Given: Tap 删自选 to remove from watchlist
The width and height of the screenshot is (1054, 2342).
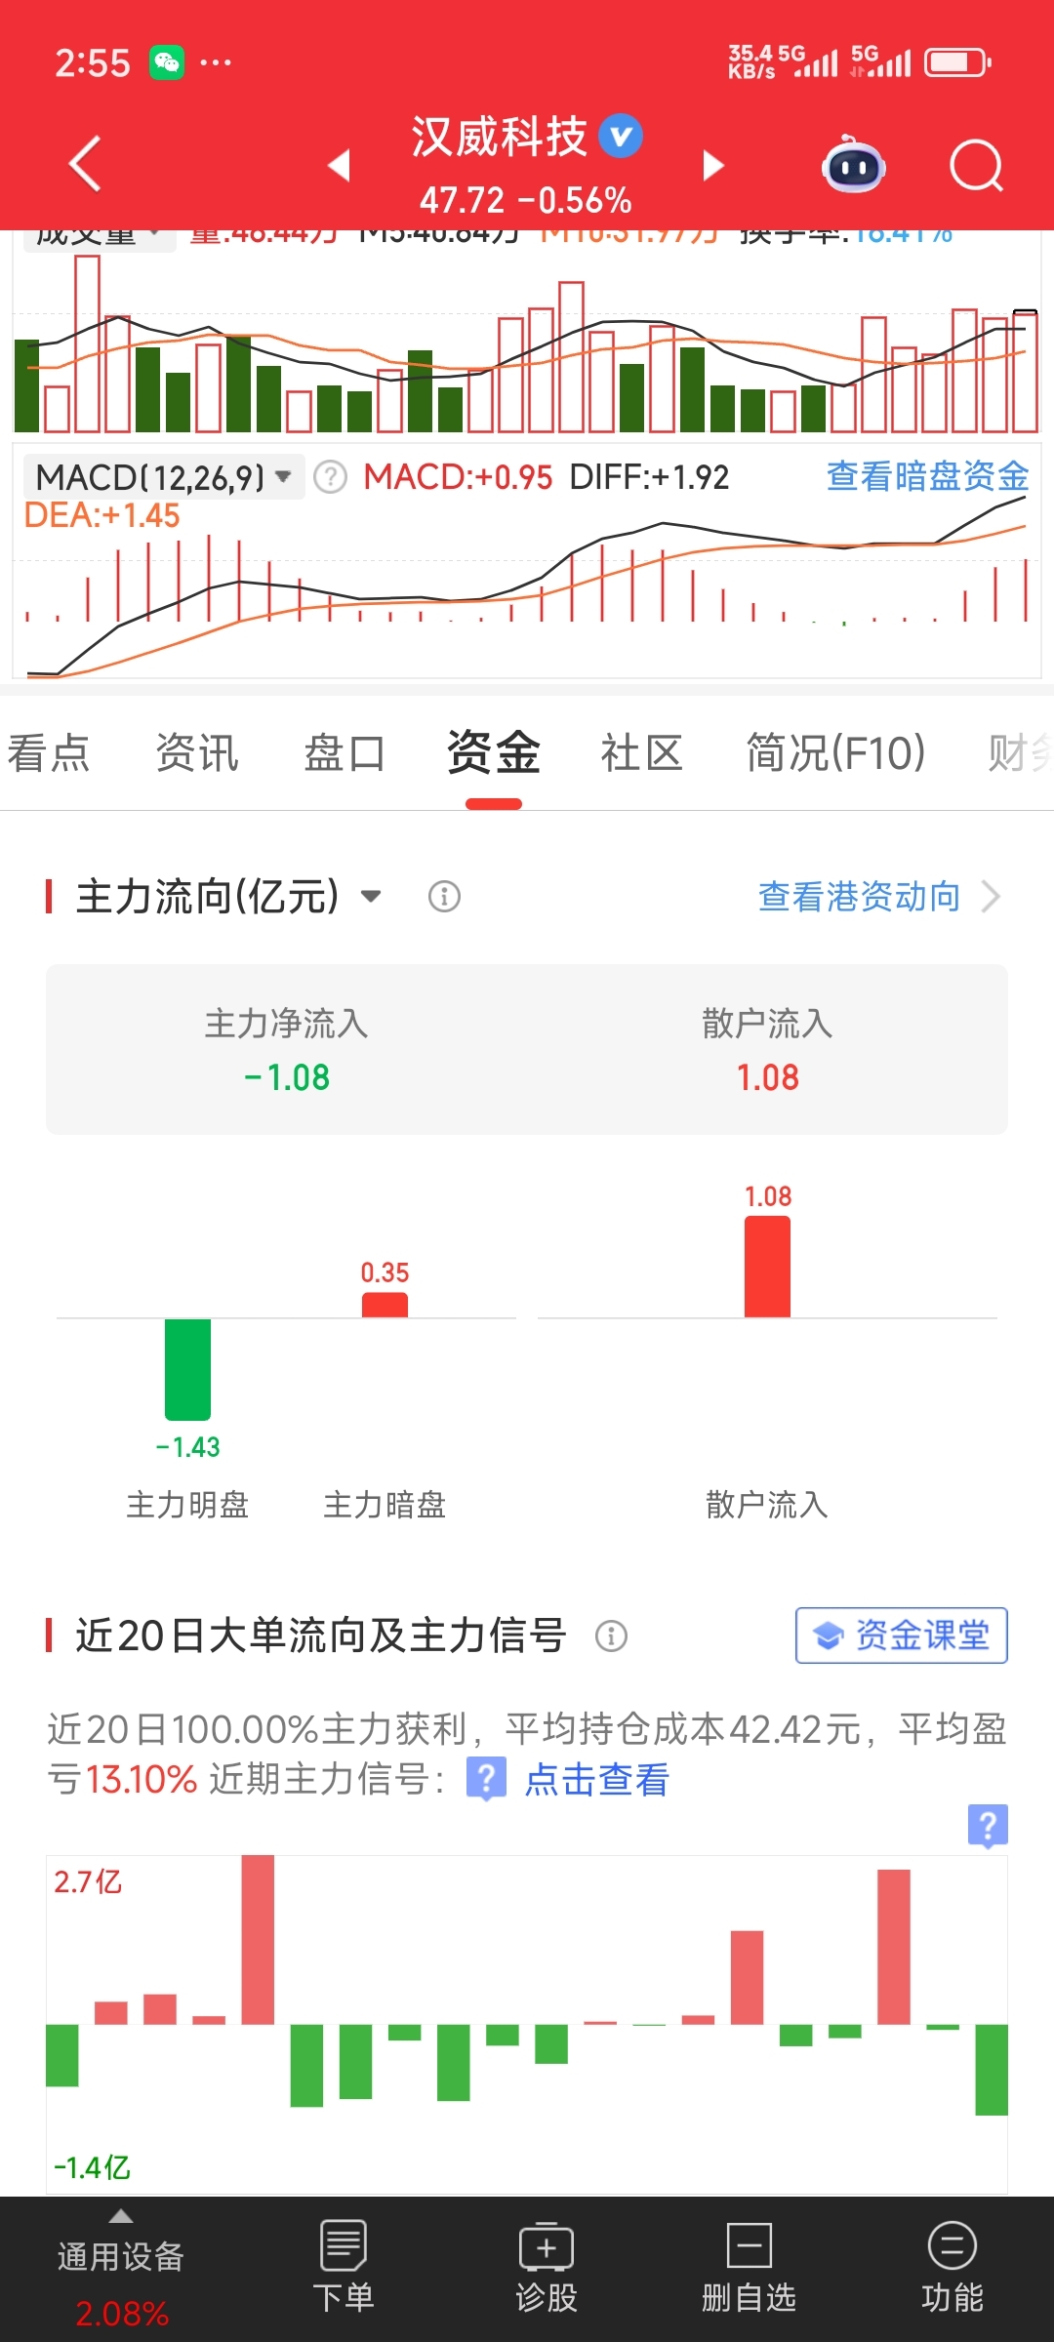Looking at the screenshot, I should (x=749, y=2268).
